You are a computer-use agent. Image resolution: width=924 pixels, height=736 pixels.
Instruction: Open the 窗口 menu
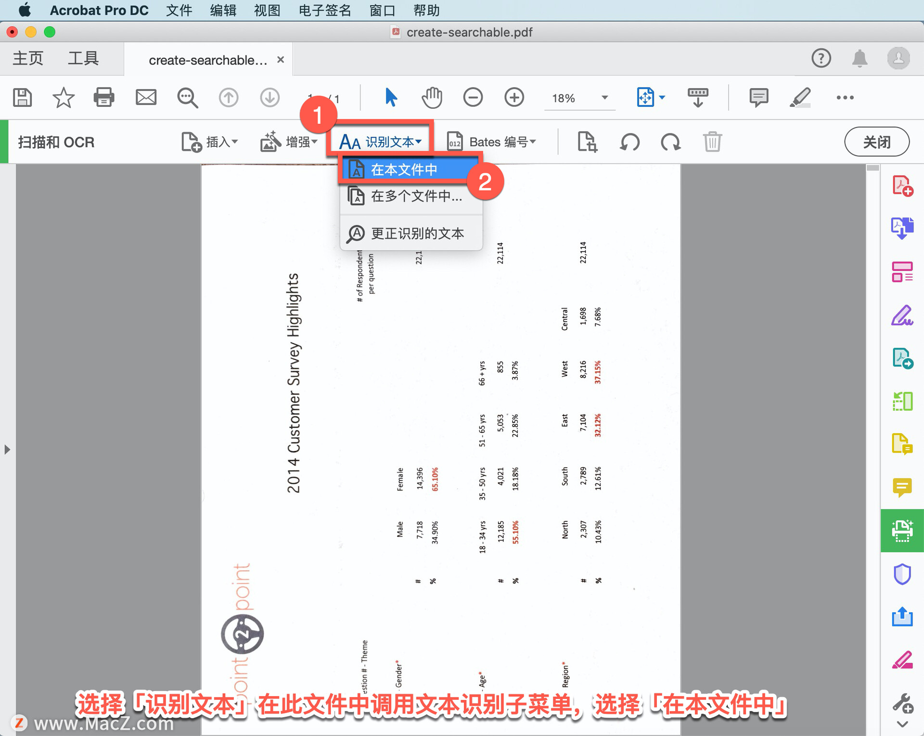pos(383,10)
